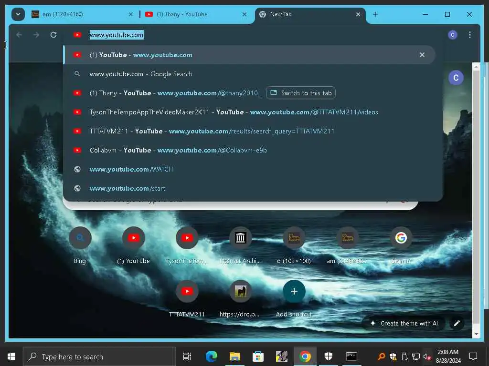Select the New Tab tab
Image resolution: width=489 pixels, height=366 pixels.
point(310,14)
